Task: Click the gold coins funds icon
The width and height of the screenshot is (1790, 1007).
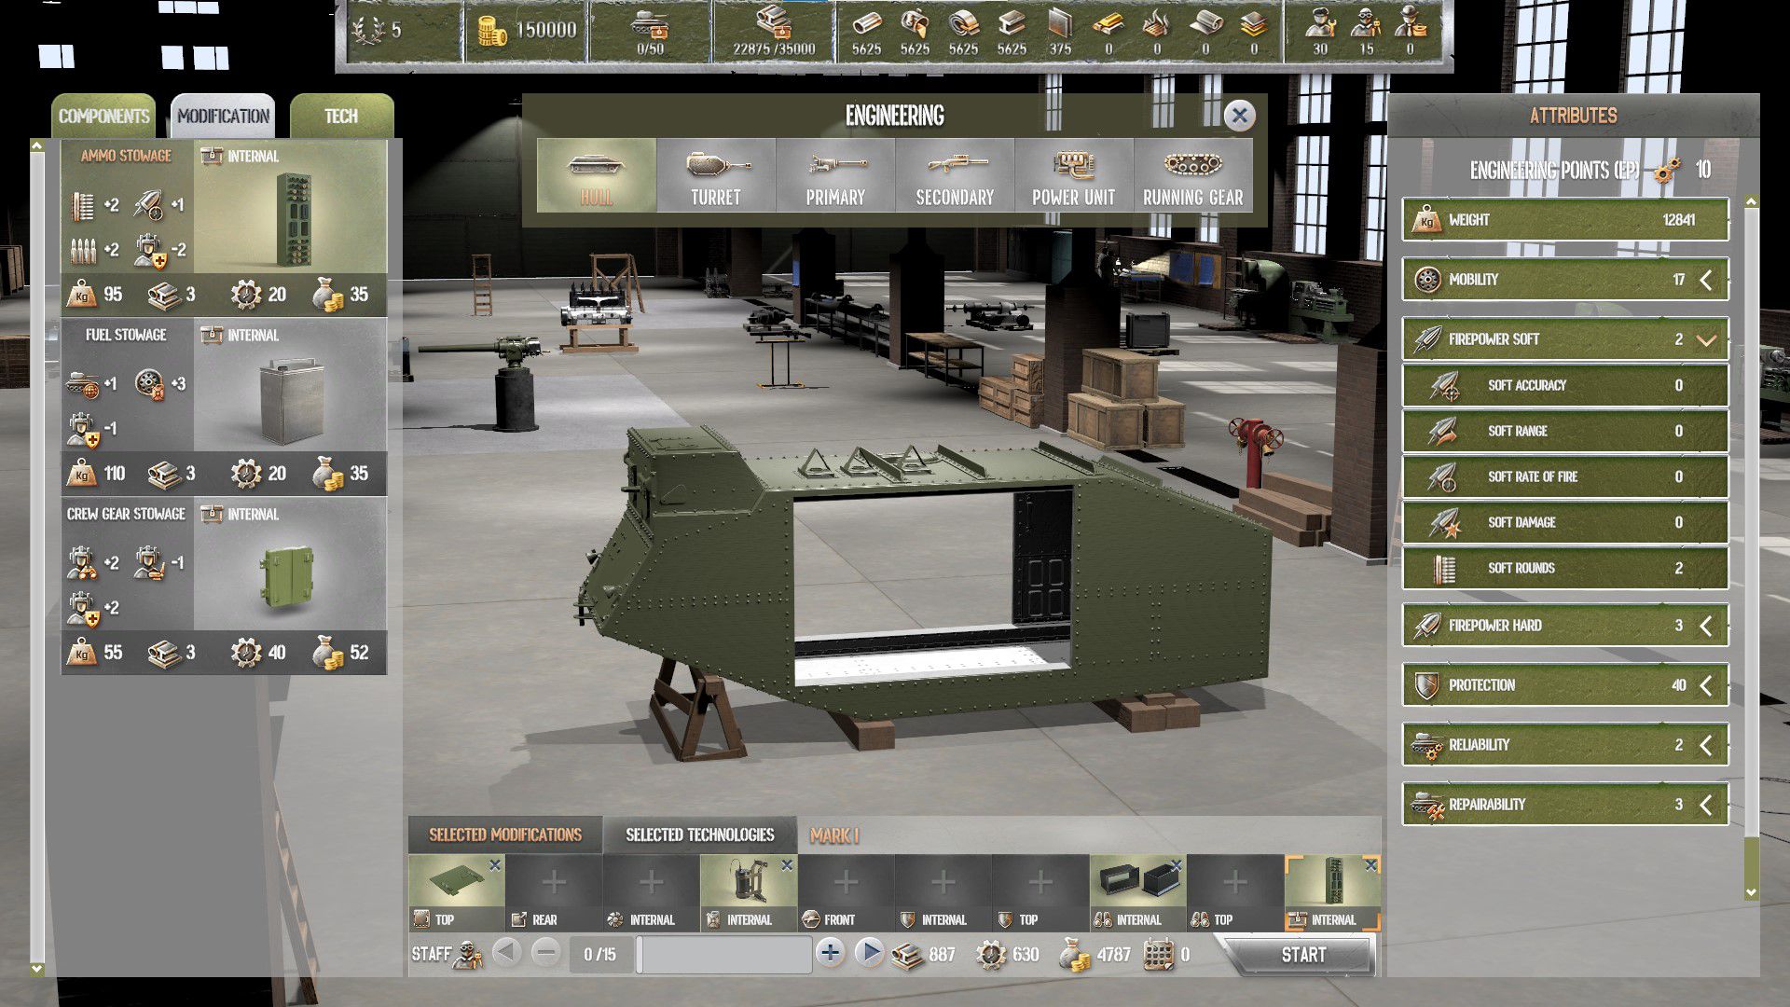Action: (491, 32)
